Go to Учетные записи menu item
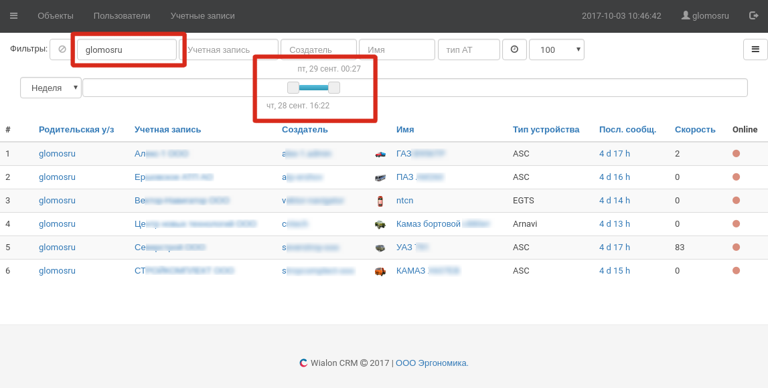Screen dimensions: 768x388 [202, 15]
